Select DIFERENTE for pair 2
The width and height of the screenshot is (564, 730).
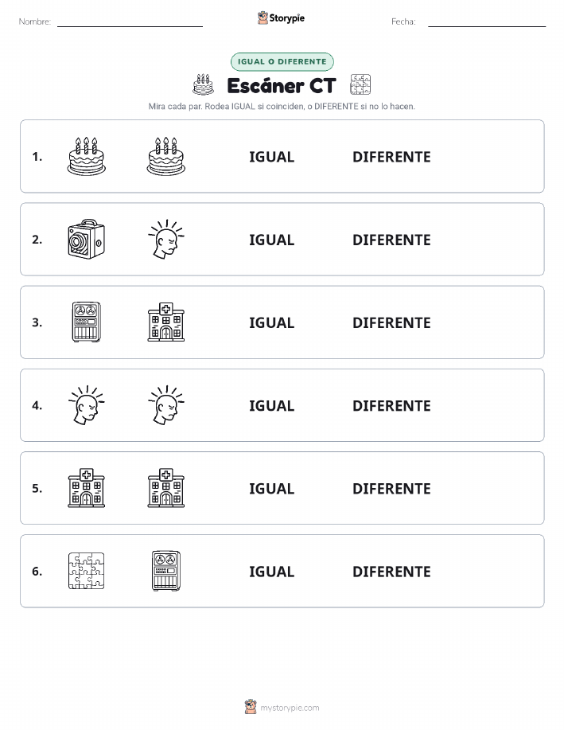click(391, 240)
